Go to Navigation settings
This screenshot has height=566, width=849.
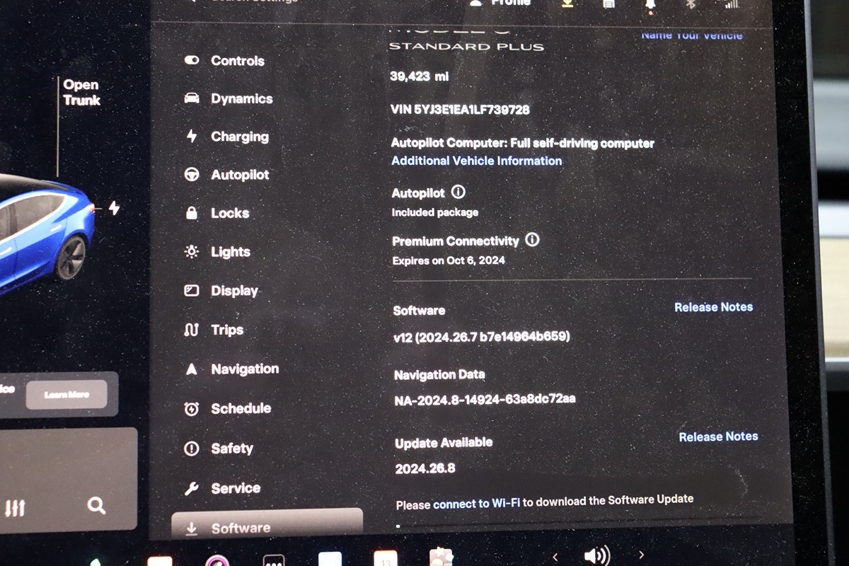231,369
